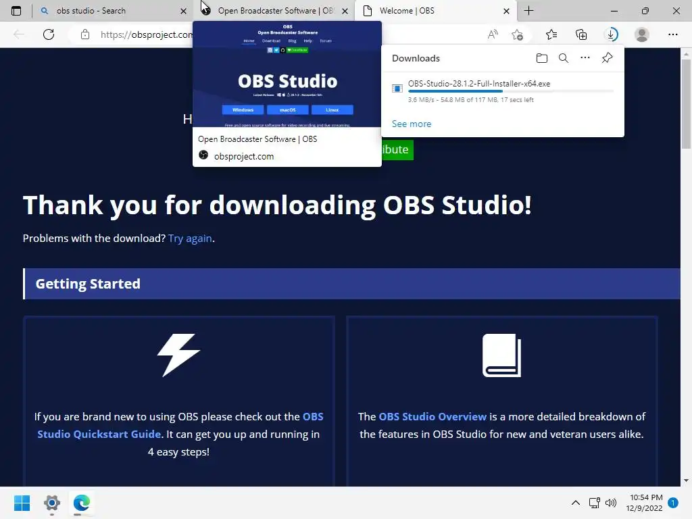The height and width of the screenshot is (519, 692).
Task: Click the Microsoft Edge taskbar icon
Action: [x=82, y=503]
